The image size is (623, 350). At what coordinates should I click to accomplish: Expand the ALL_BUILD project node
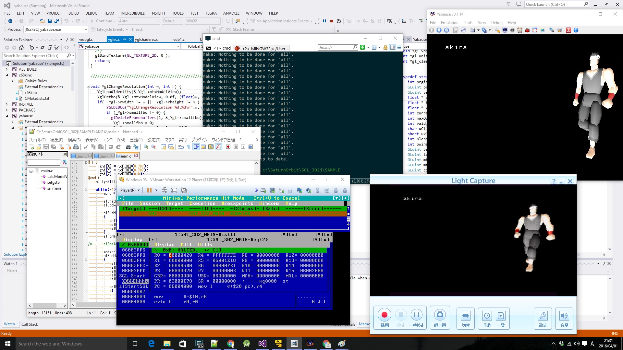click(x=6, y=69)
